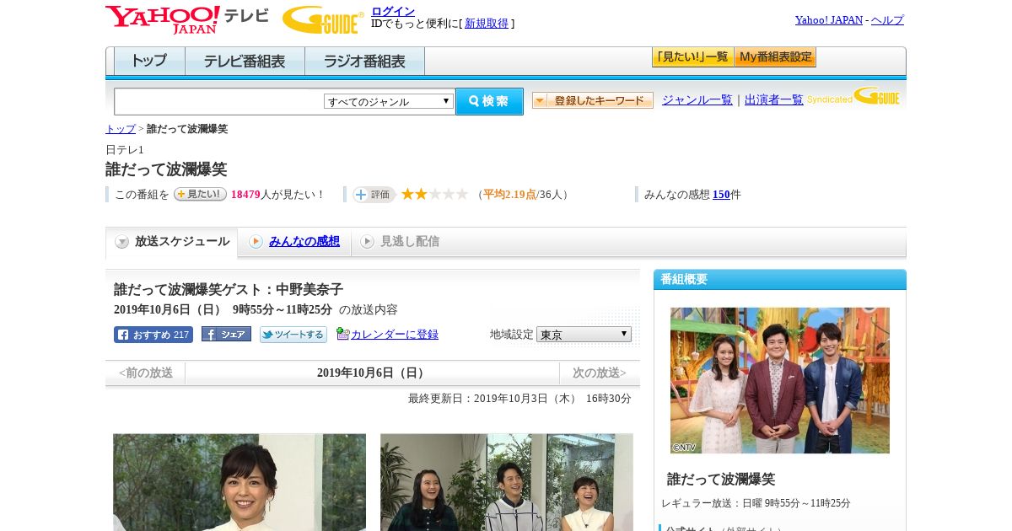Click the 見たい! plus button
This screenshot has height=531, width=1012.
(x=200, y=194)
